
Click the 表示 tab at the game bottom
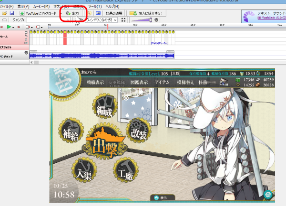pyautogui.click(x=163, y=198)
